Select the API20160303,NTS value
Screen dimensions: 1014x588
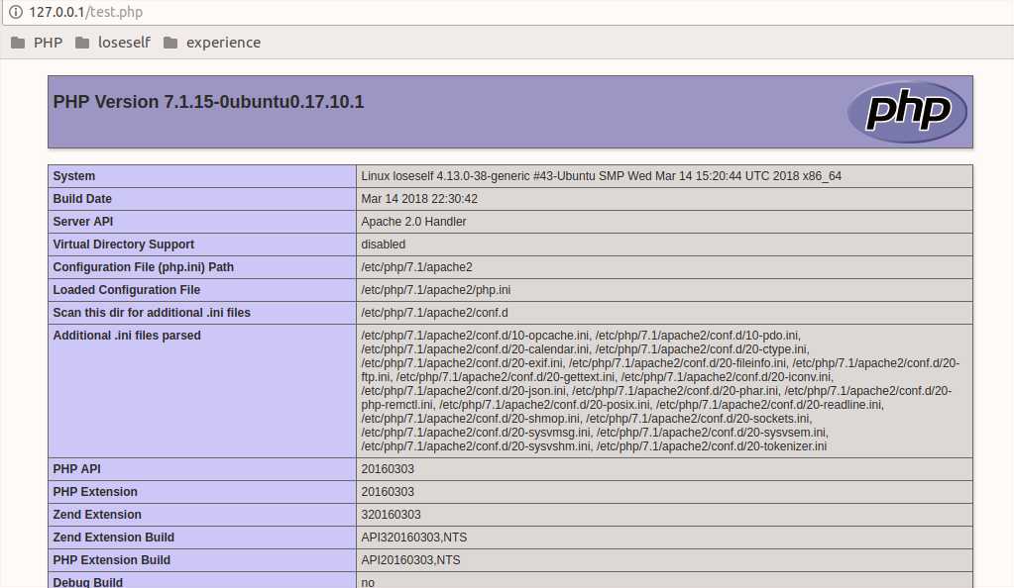pyautogui.click(x=410, y=559)
